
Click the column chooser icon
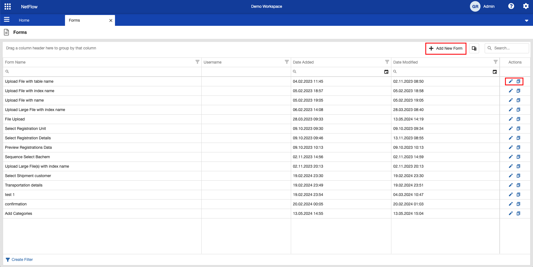point(474,48)
